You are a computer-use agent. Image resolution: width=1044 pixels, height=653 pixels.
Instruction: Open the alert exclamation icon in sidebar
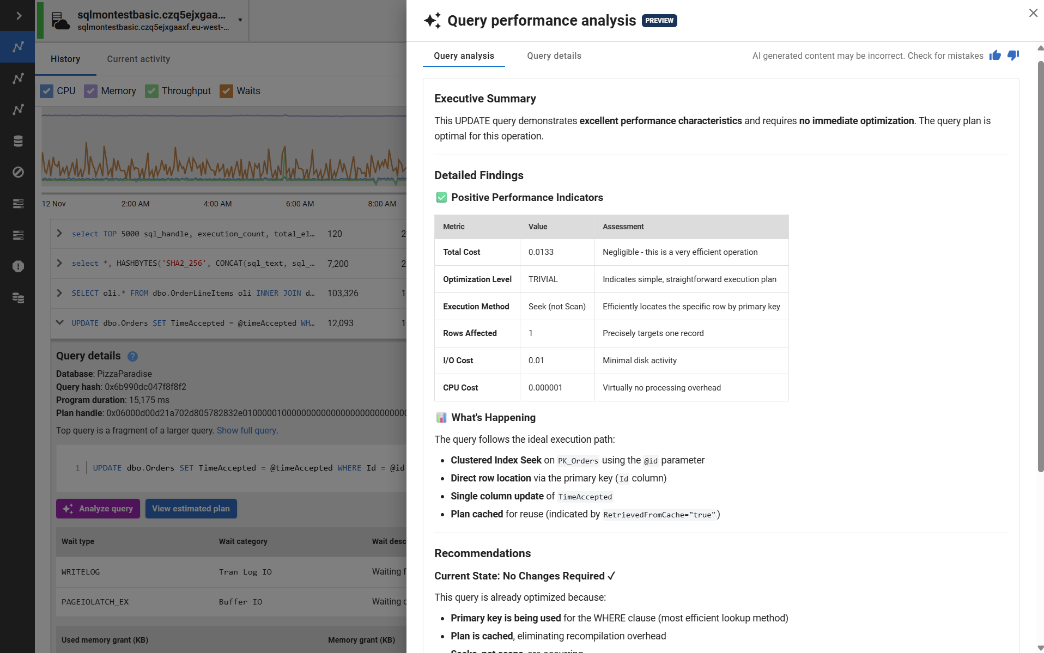(x=18, y=266)
